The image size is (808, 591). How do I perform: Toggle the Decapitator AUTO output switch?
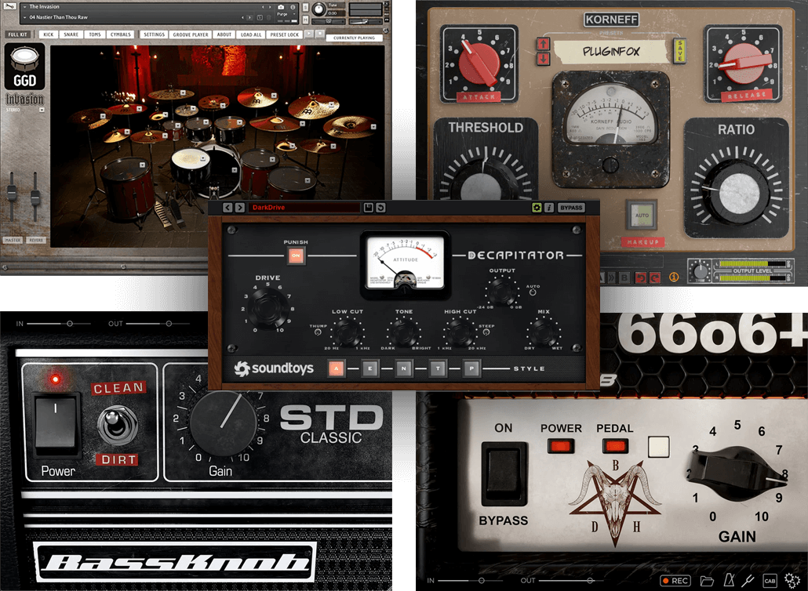coord(533,292)
